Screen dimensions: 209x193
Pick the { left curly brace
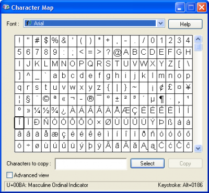[x=108, y=88]
